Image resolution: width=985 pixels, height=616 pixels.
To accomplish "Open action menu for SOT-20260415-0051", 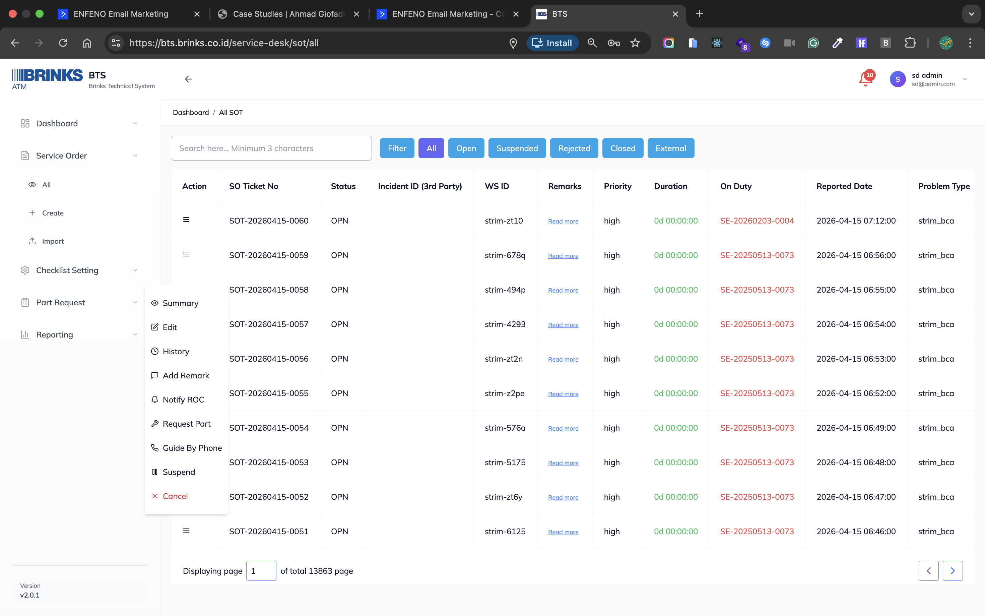I will coord(186,531).
